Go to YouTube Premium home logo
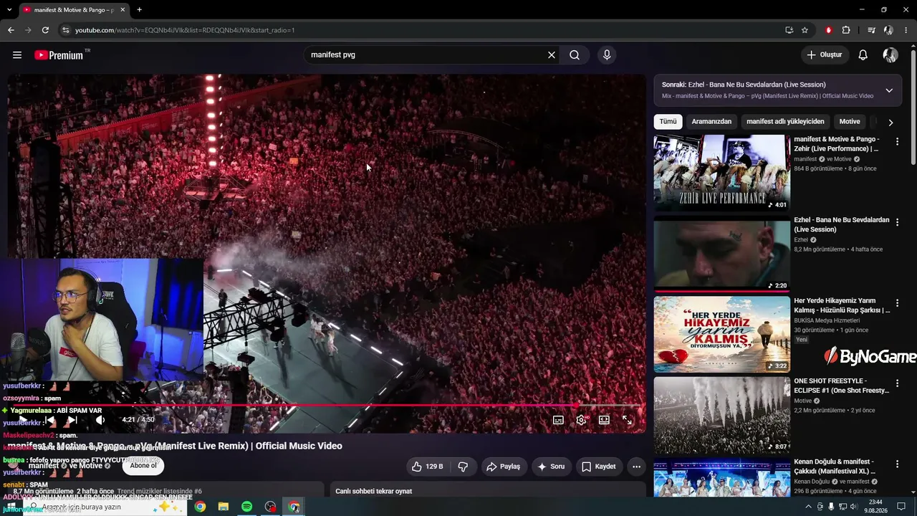Viewport: 917px width, 516px height. click(59, 55)
